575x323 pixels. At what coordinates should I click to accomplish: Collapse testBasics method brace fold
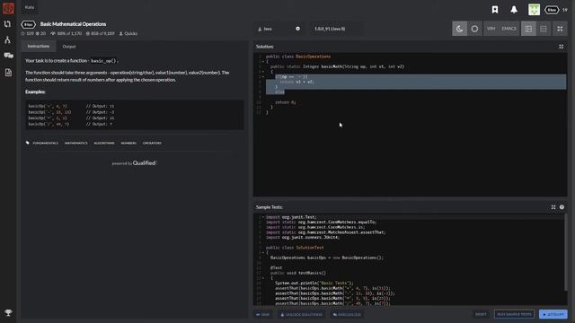coord(263,278)
